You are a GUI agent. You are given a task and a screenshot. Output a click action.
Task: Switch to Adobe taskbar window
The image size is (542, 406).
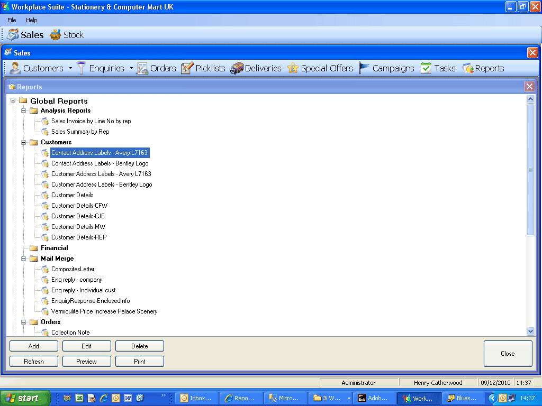point(374,398)
